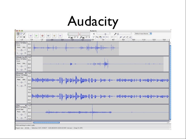Mute the first 16-bit mono track
Viewport: 186px width, 139px height.
pyautogui.click(x=19, y=47)
